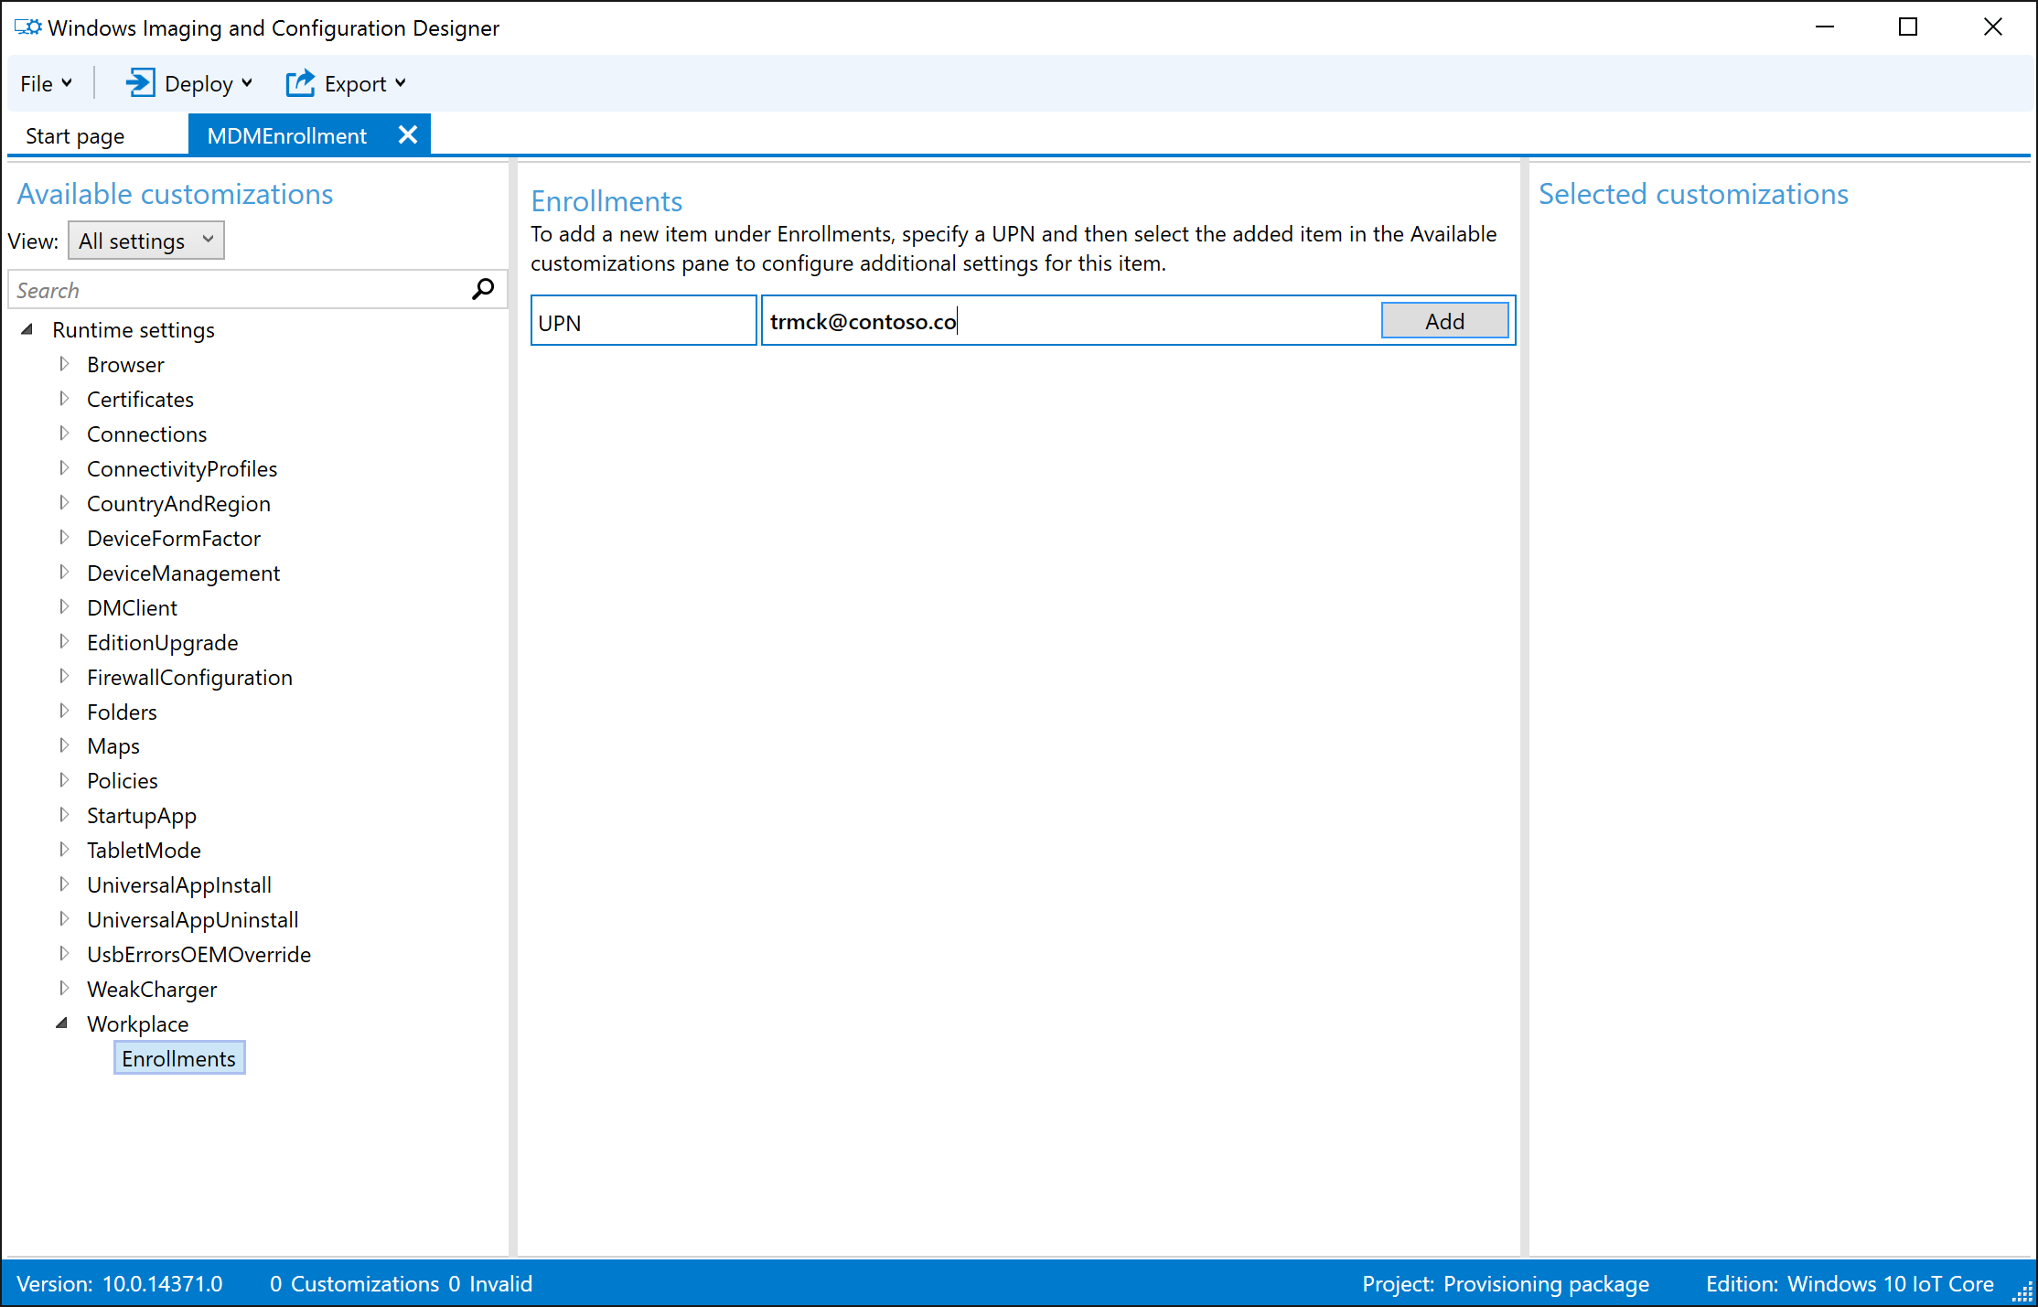Click the Project Provisioning package status text

pos(1506,1283)
